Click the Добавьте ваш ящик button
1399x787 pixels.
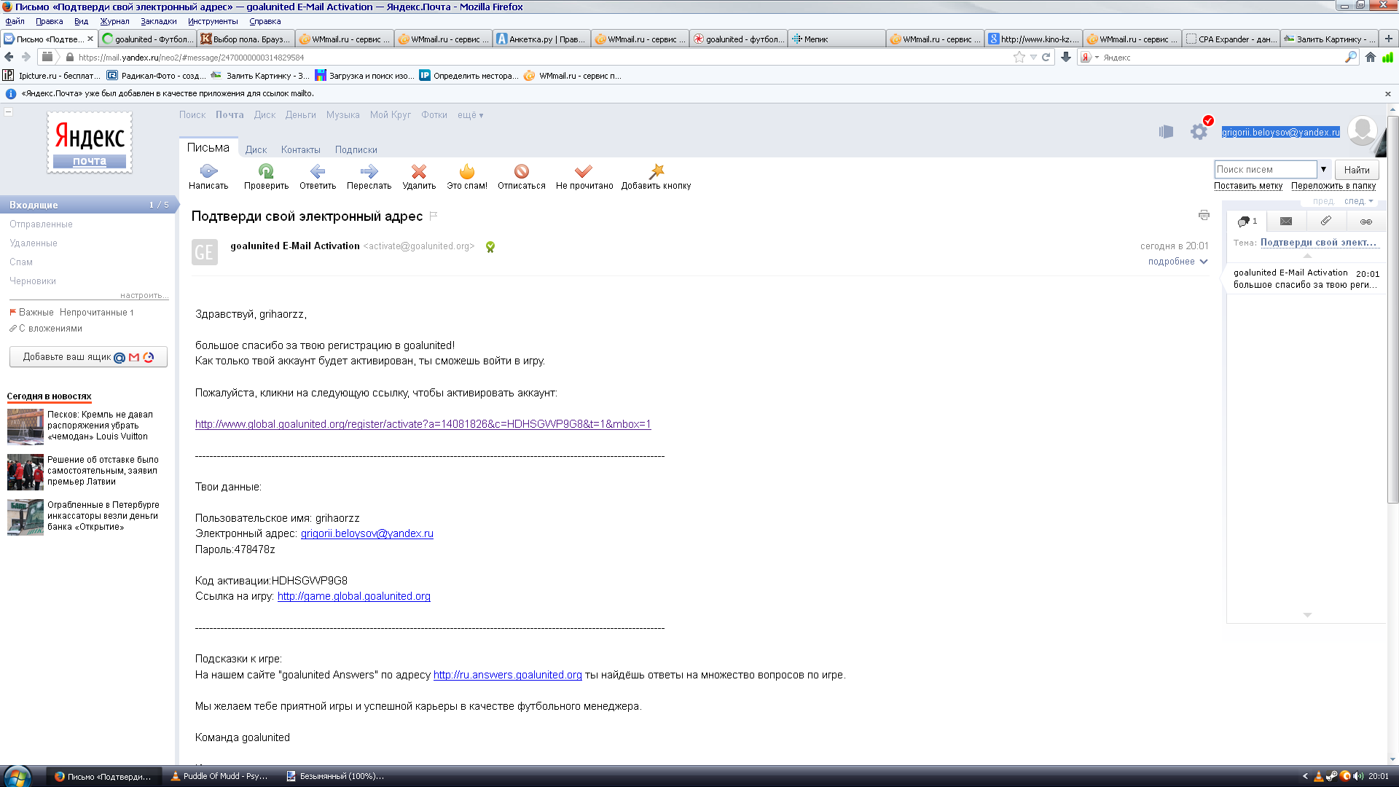(x=88, y=357)
